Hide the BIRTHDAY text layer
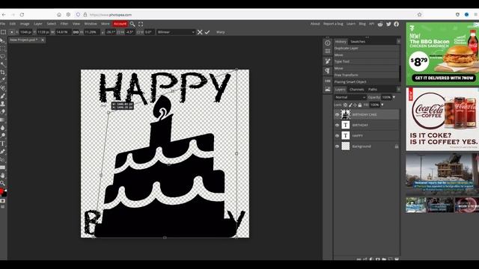 pyautogui.click(x=338, y=125)
